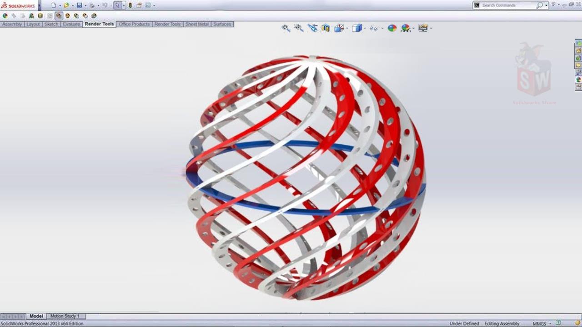This screenshot has height=327, width=582.
Task: Toggle the highlighted Integrated Preview render icon
Action: tap(59, 15)
